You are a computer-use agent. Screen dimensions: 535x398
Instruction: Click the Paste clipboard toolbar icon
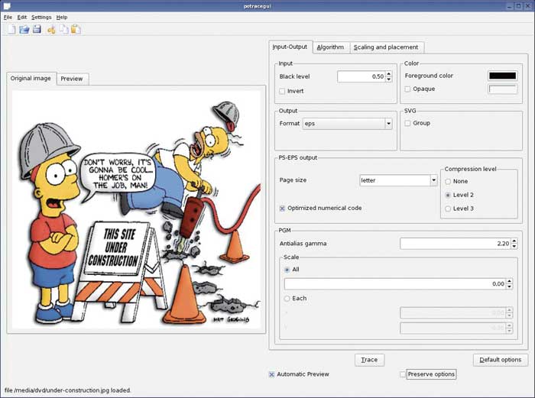76,30
